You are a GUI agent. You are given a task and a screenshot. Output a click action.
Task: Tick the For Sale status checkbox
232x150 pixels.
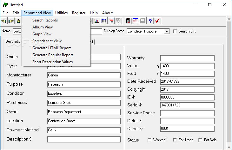pyautogui.click(x=200, y=140)
